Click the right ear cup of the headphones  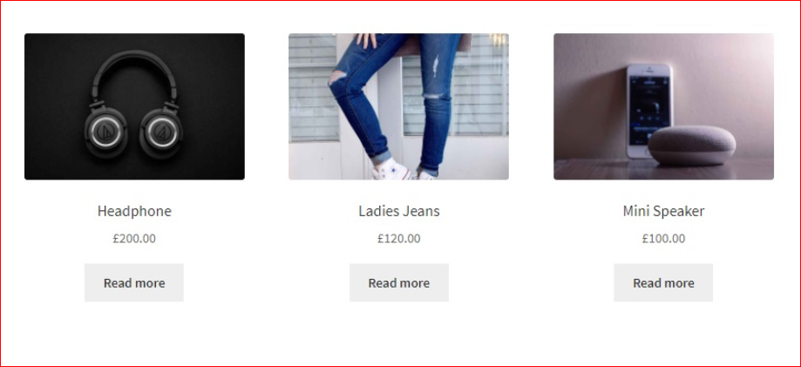tap(161, 132)
